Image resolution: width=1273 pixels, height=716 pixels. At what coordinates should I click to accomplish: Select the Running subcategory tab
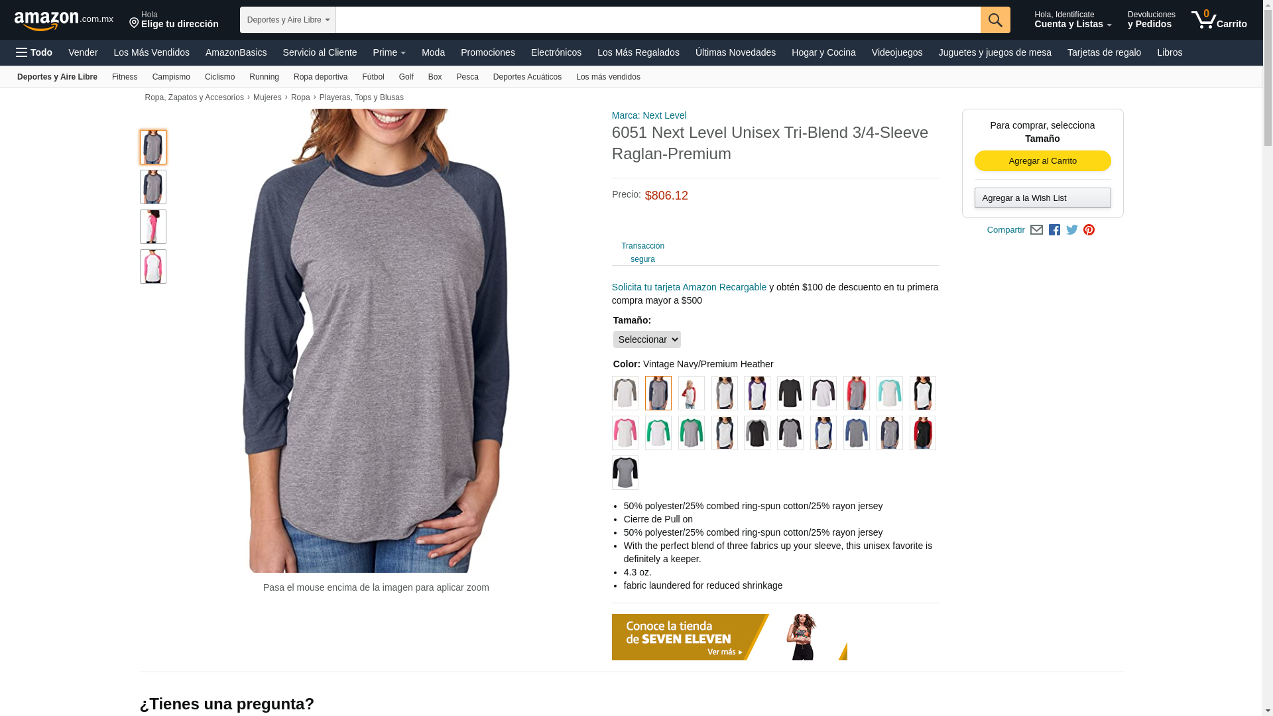click(x=264, y=77)
